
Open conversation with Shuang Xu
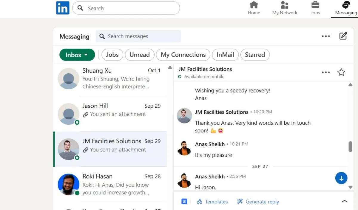110,79
